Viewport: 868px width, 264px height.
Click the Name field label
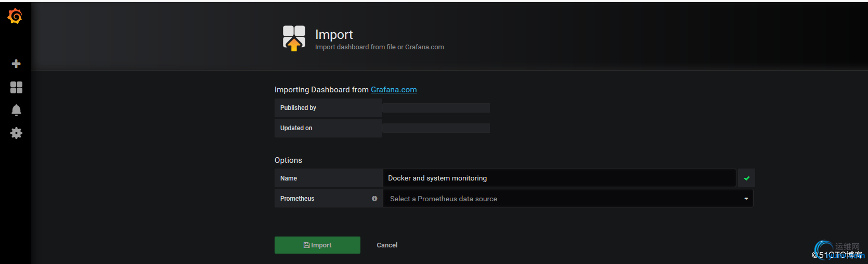[289, 178]
